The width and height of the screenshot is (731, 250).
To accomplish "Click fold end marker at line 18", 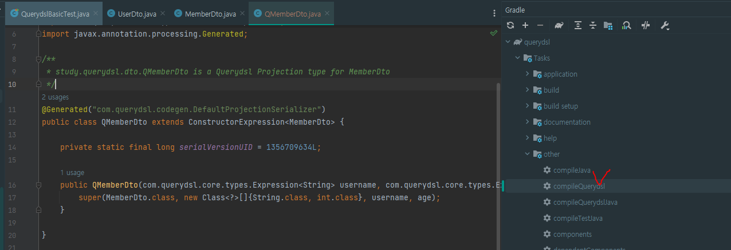I will click(38, 210).
